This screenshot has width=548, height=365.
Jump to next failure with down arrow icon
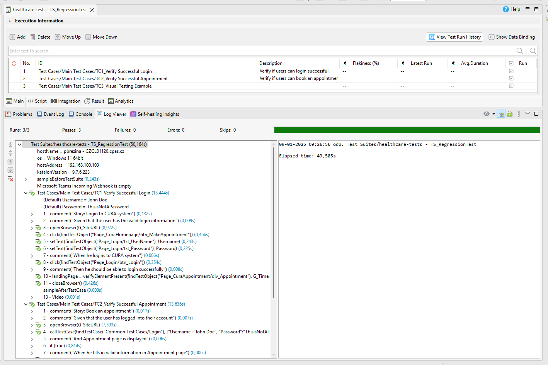coord(10,170)
